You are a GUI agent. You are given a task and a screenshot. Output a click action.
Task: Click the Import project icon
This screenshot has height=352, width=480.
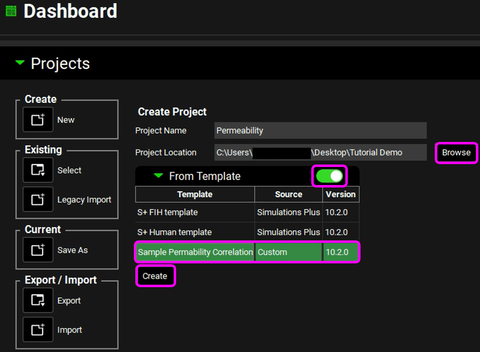click(x=38, y=330)
